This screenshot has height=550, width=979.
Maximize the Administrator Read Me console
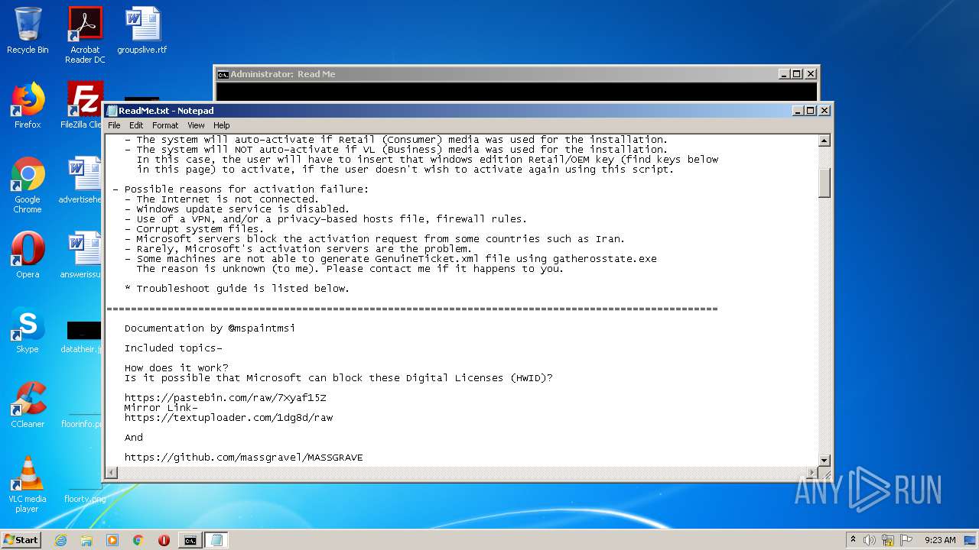[797, 74]
